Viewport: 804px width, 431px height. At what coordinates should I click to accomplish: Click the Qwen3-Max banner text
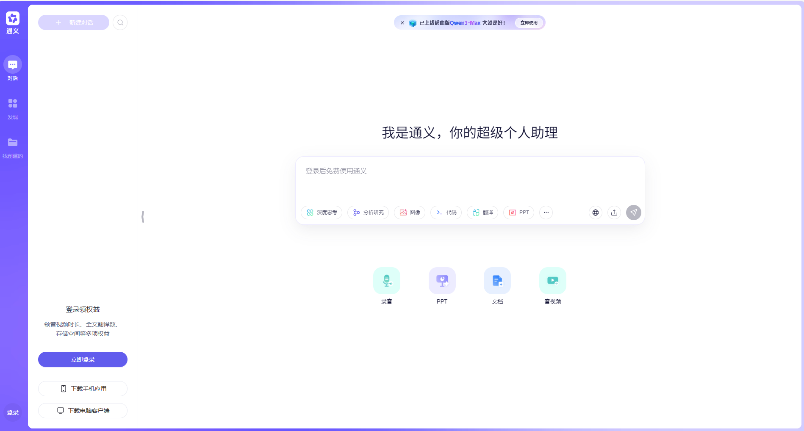click(462, 23)
